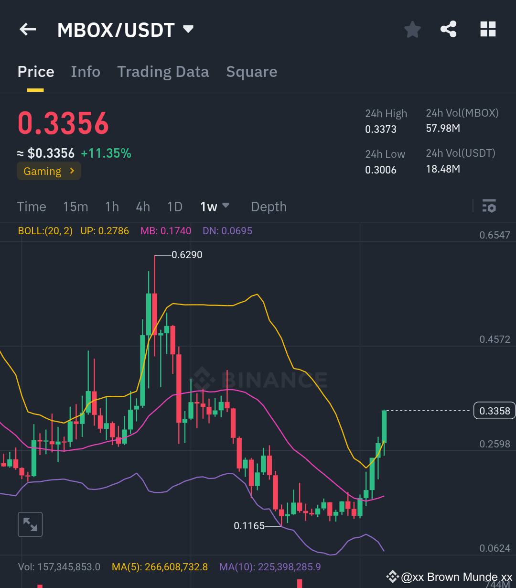Switch to the Price tab
Image resolution: width=516 pixels, height=588 pixels.
point(36,72)
